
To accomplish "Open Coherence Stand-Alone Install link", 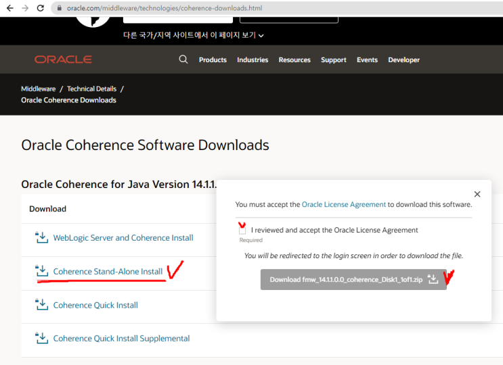I will pyautogui.click(x=108, y=272).
